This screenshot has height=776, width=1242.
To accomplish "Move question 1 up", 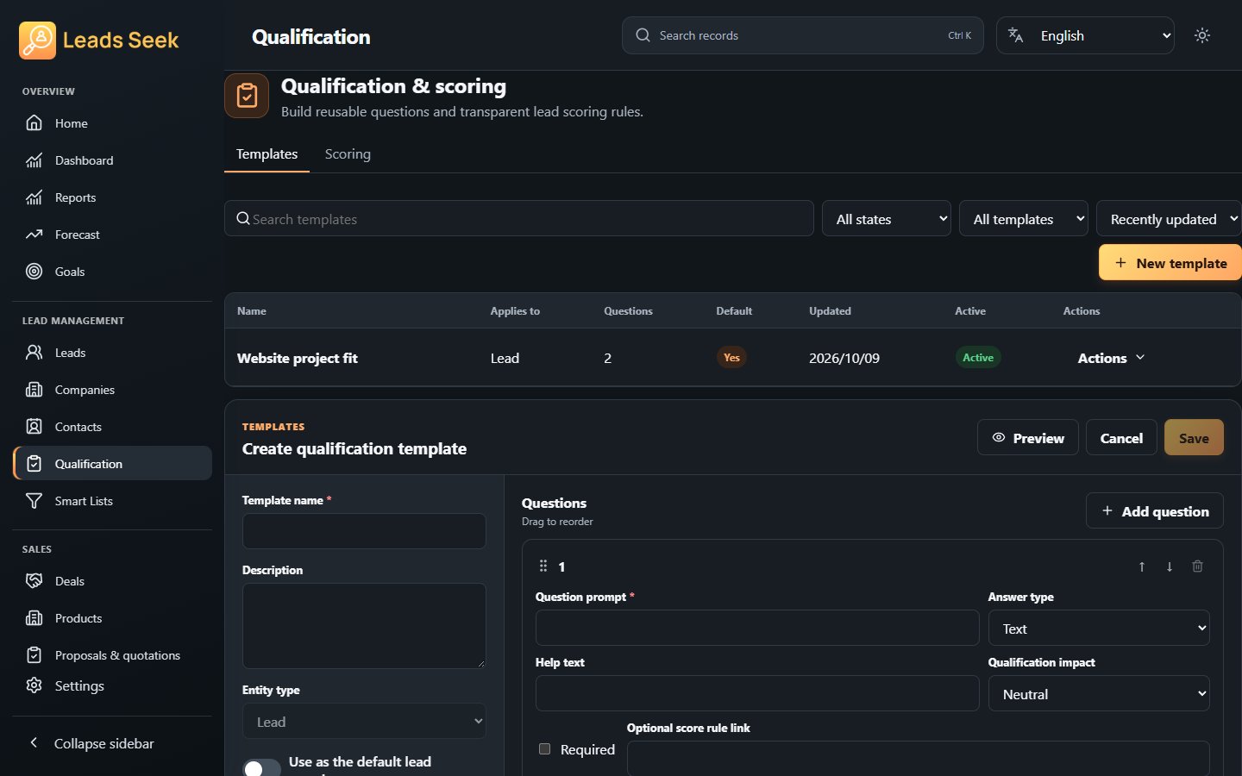I will (1142, 566).
